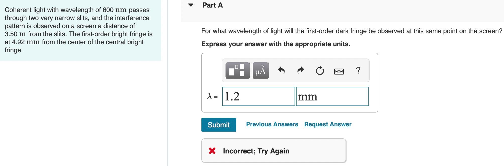The image size is (504, 166).
Task: Open Previous Answers link
Action: [272, 124]
